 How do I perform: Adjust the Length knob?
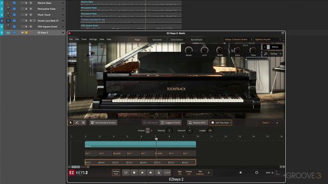point(210,131)
